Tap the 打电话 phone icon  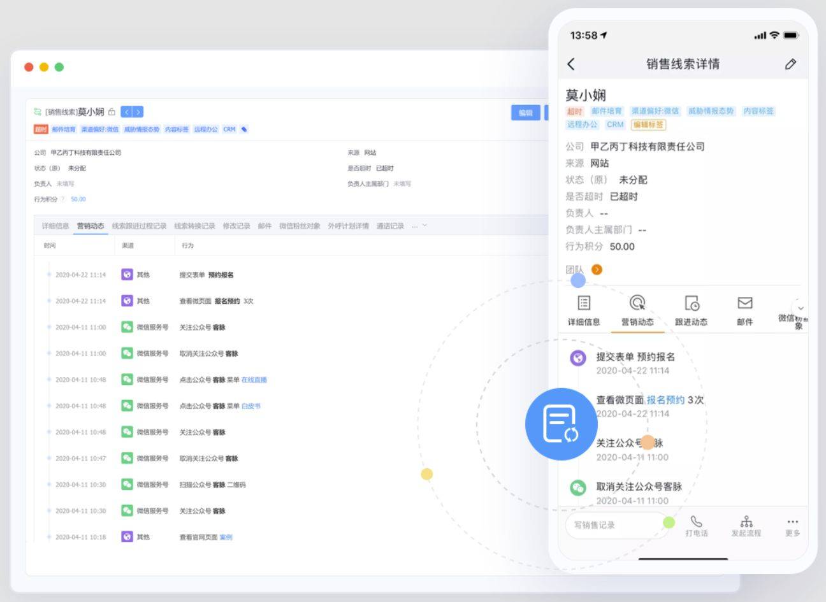(x=697, y=522)
